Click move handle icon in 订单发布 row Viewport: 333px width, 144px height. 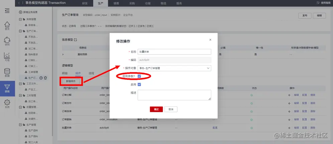[x=289, y=103]
